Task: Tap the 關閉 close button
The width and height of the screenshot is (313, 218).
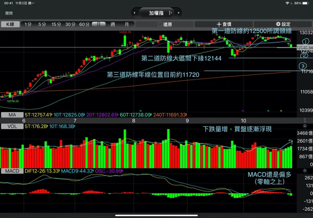Action: (9, 13)
